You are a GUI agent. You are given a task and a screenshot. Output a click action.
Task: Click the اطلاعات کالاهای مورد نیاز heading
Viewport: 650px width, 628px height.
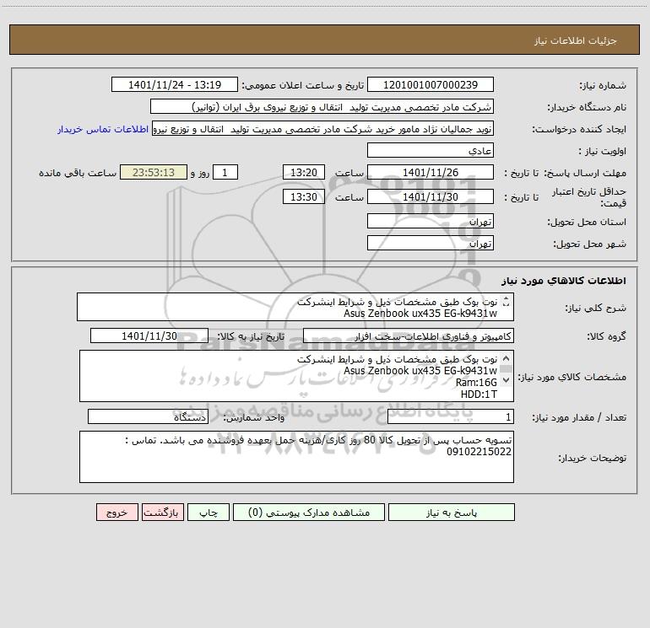click(x=563, y=281)
